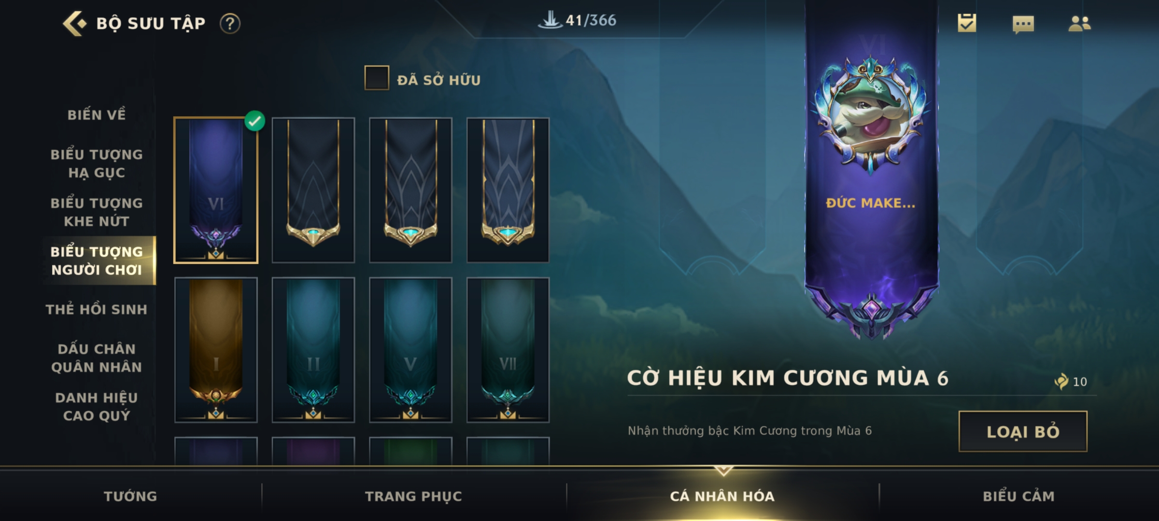Toggle the Đã Sở Hữu checkbox

377,78
